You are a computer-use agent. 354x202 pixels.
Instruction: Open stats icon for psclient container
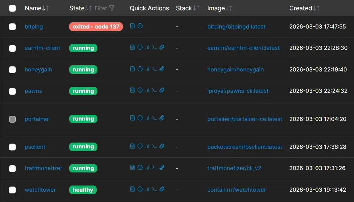pyautogui.click(x=147, y=146)
